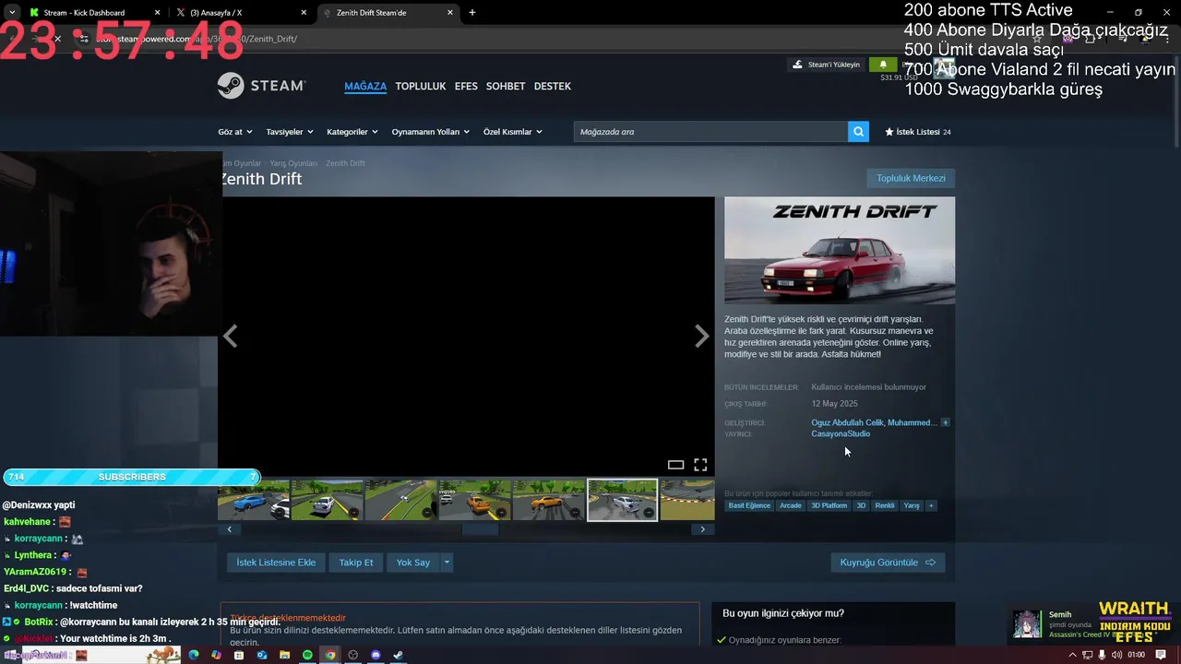Open Spotify from the taskbar
Image resolution: width=1181 pixels, height=664 pixels.
tap(307, 655)
